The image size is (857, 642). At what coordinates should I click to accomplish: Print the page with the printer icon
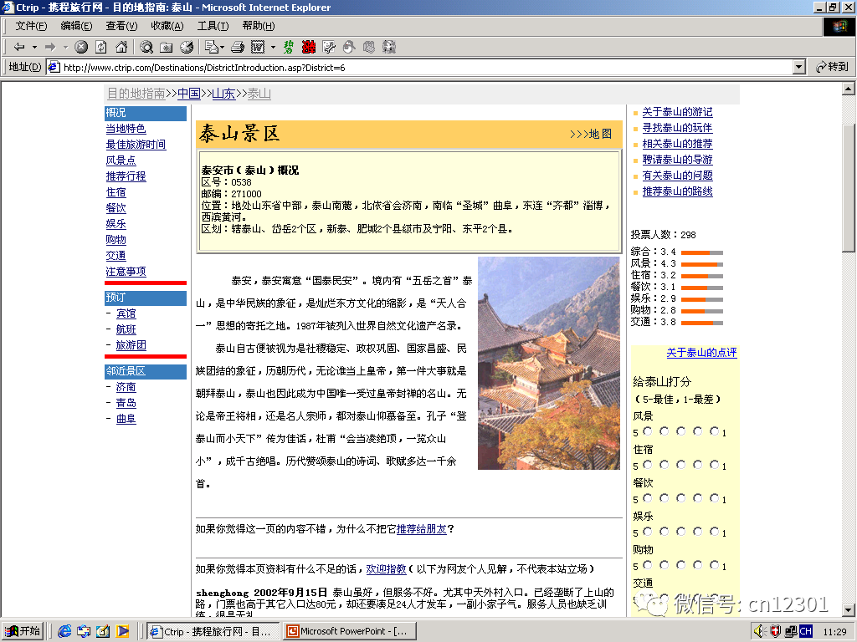coord(237,47)
